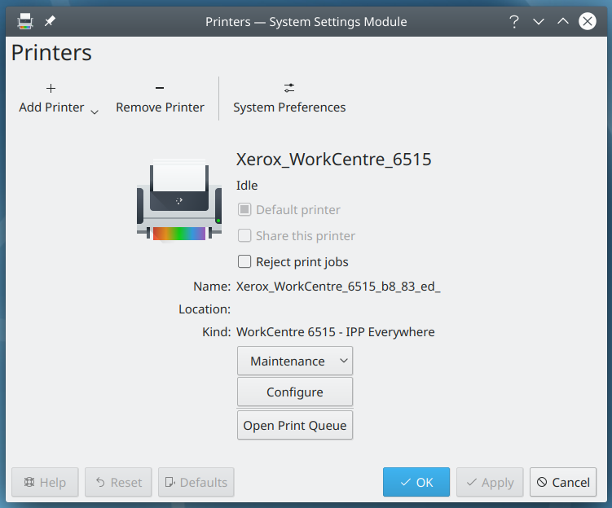Close the Printers settings window
Image resolution: width=612 pixels, height=508 pixels.
click(588, 21)
